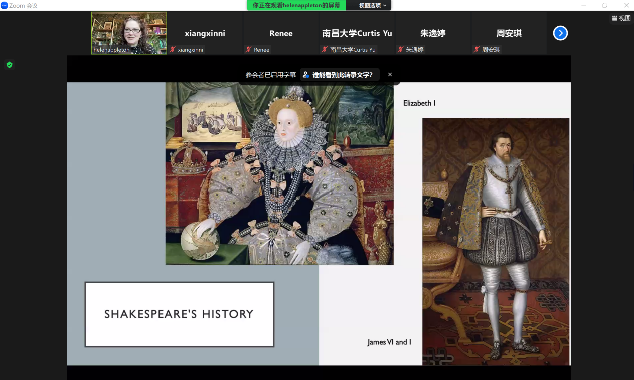Click 南昌大学Curtis Yu's muted microphone icon
634x380 pixels.
(325, 50)
